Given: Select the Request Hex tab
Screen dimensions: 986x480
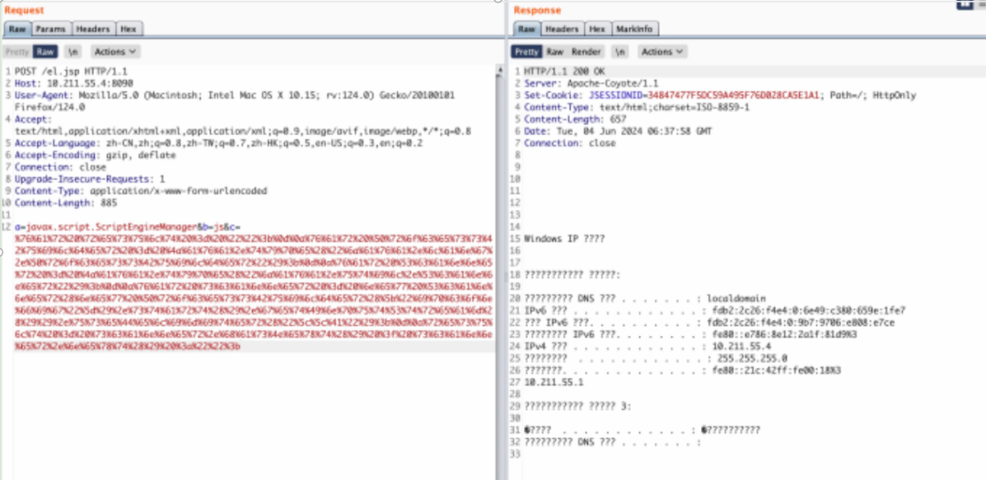Looking at the screenshot, I should pyautogui.click(x=129, y=29).
